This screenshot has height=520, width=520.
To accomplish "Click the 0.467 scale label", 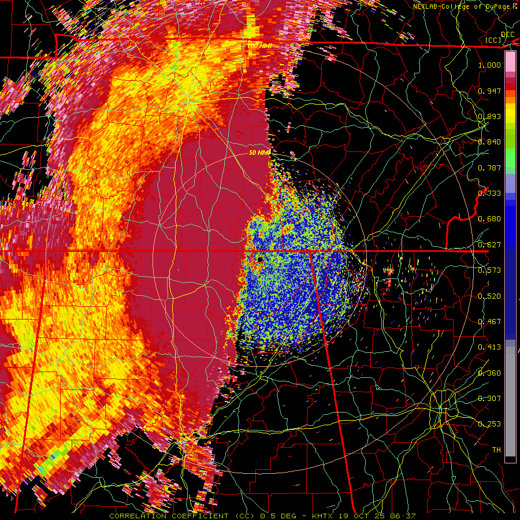I will (x=489, y=322).
